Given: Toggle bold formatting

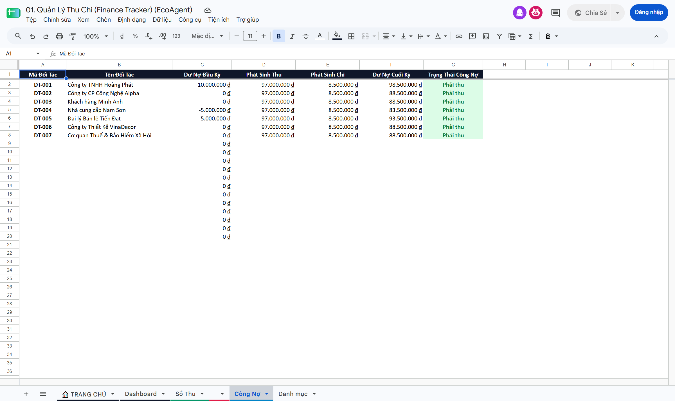Looking at the screenshot, I should 279,36.
